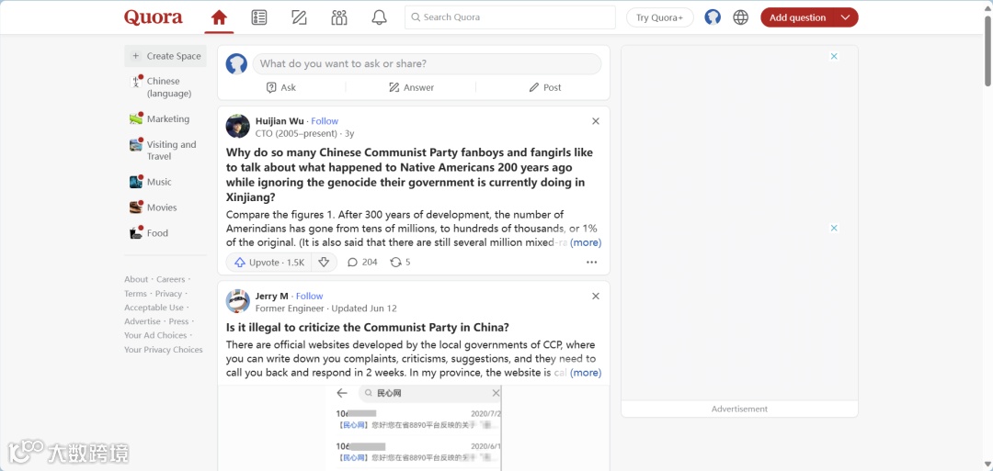Click the 'What do you want to ask or share?' box
This screenshot has height=471, width=993.
[x=427, y=64]
